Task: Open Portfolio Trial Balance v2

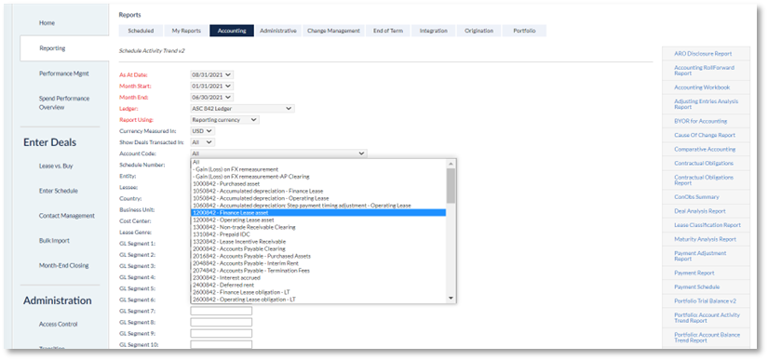Action: coord(705,301)
